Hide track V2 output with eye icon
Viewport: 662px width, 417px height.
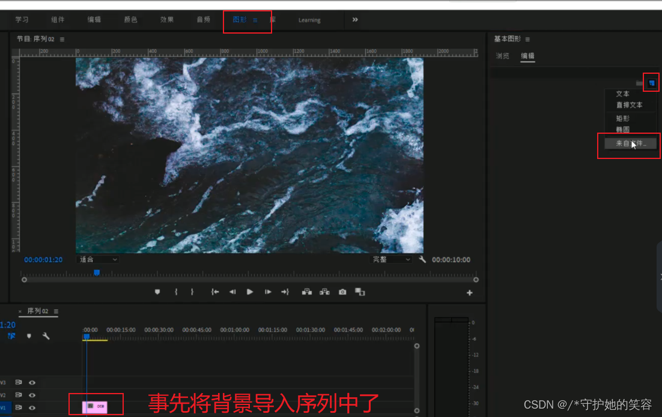coord(32,395)
